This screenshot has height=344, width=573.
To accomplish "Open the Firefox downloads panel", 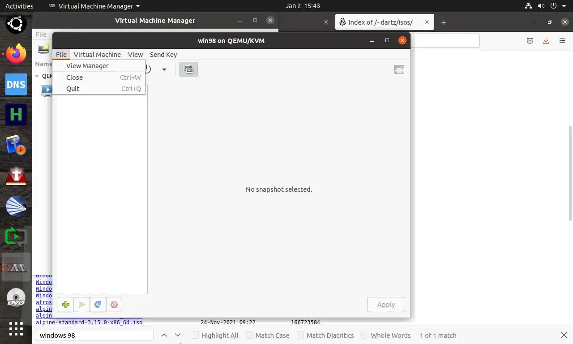I will [x=546, y=41].
